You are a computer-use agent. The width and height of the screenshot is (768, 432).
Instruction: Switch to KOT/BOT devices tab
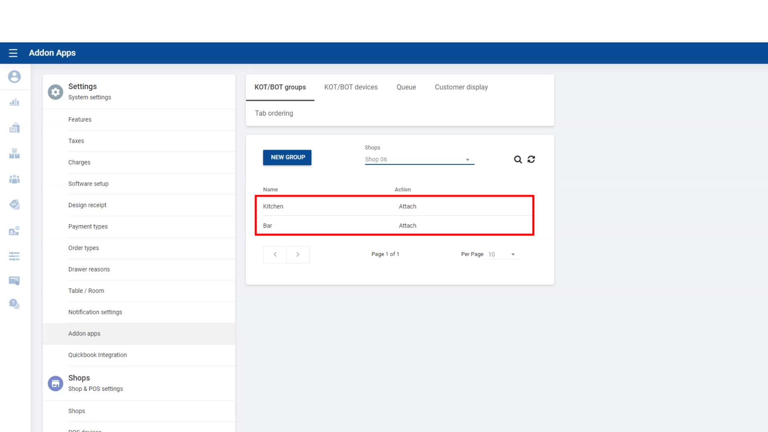(351, 87)
